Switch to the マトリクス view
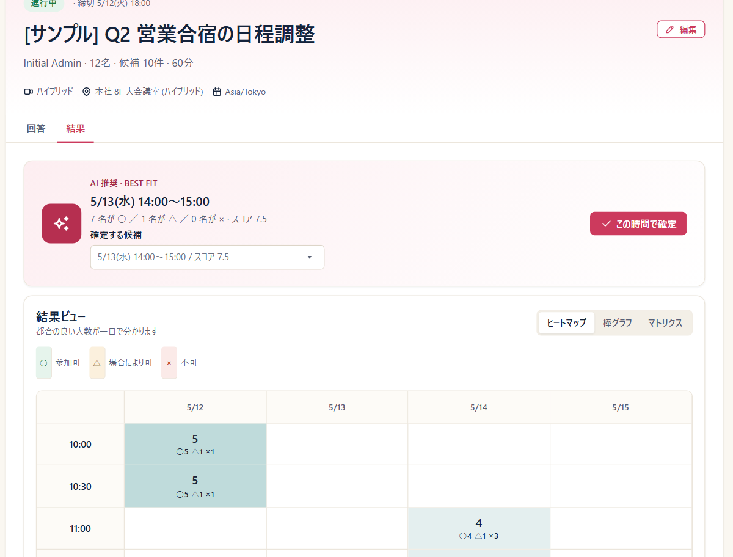Image resolution: width=733 pixels, height=557 pixels. pyautogui.click(x=665, y=322)
